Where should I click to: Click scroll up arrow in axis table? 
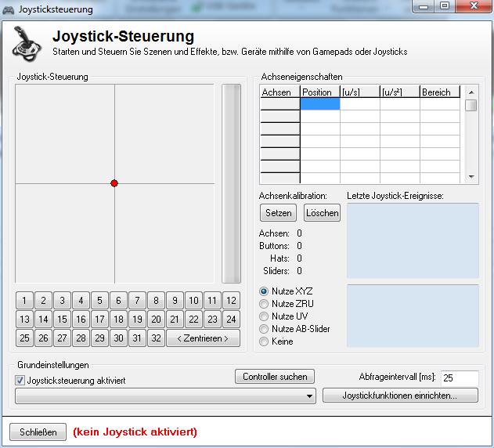click(x=471, y=92)
